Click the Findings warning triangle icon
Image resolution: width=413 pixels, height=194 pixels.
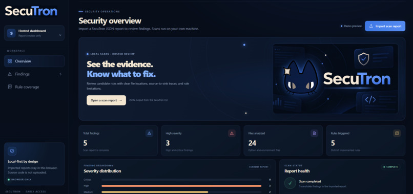pyautogui.click(x=10, y=74)
